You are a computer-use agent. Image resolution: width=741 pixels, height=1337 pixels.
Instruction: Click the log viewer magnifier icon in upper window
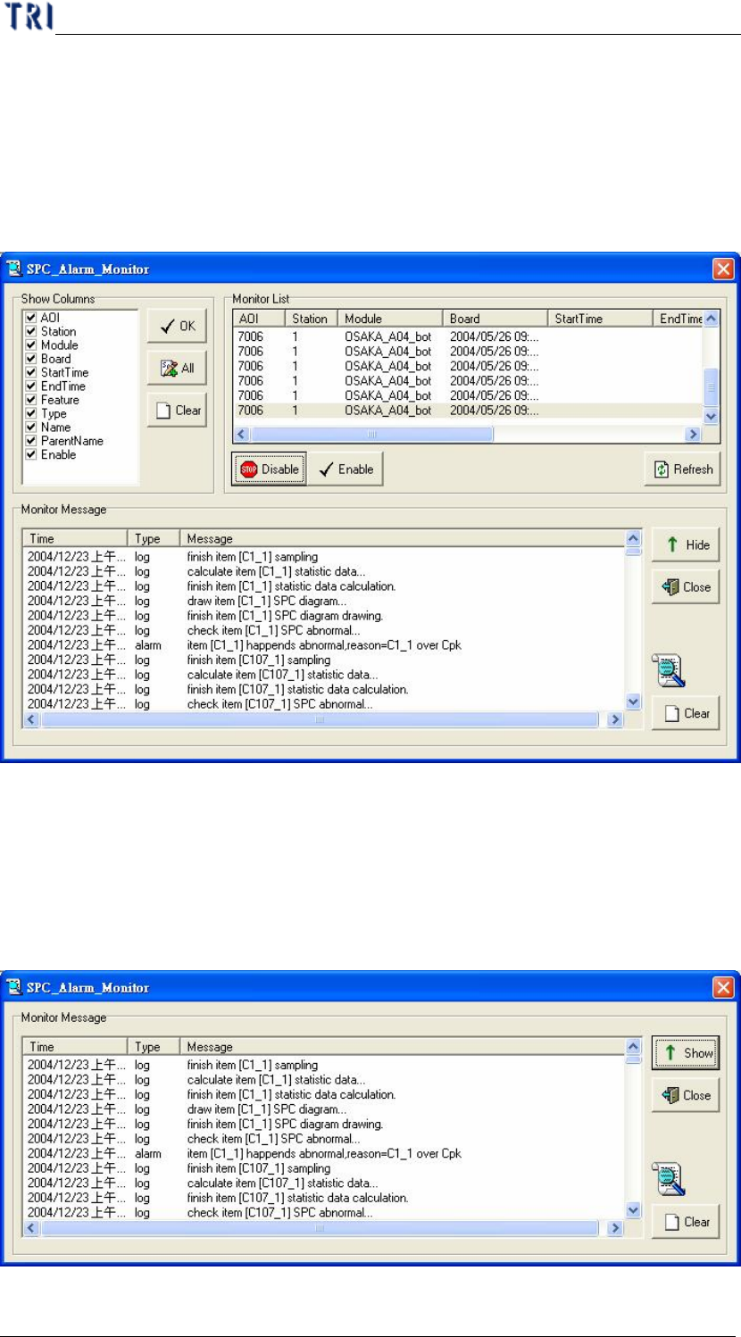[x=668, y=670]
